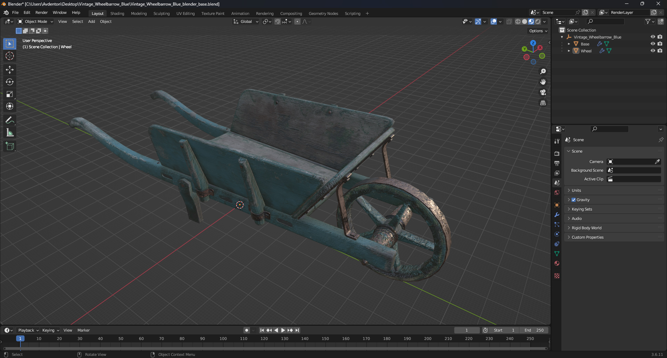Select the Add Cube tool

point(10,146)
